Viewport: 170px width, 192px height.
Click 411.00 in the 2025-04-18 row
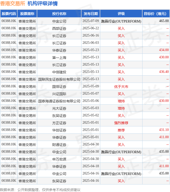(x=164, y=166)
